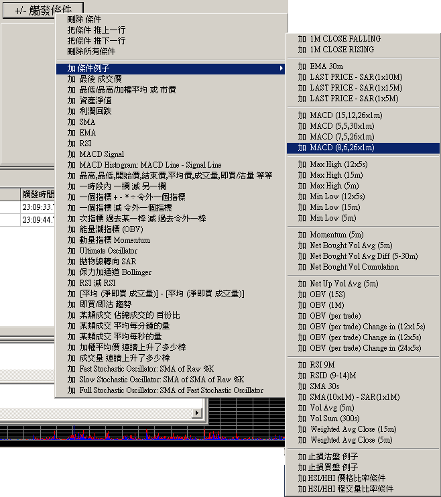Image resolution: width=441 pixels, height=497 pixels.
Task: Choose 加 1M CLOSE FALLING example
Action: pyautogui.click(x=345, y=39)
